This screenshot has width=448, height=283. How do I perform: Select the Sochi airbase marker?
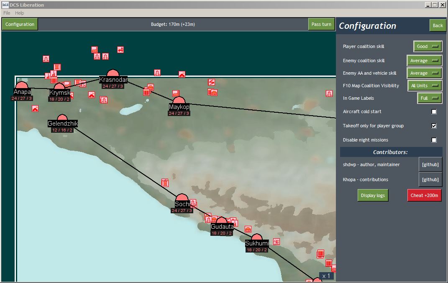click(x=182, y=197)
